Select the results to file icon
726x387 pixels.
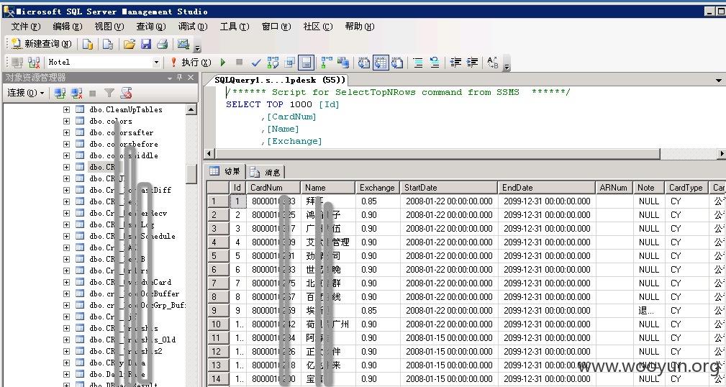click(397, 62)
